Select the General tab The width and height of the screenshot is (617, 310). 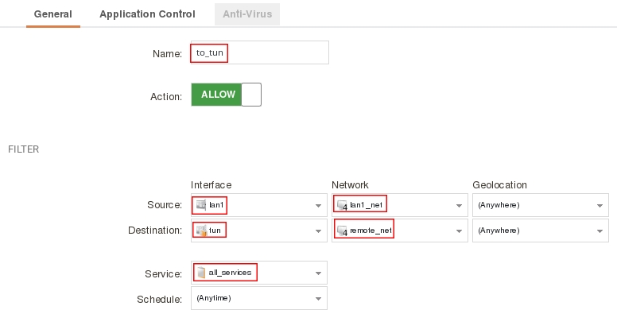tap(53, 14)
